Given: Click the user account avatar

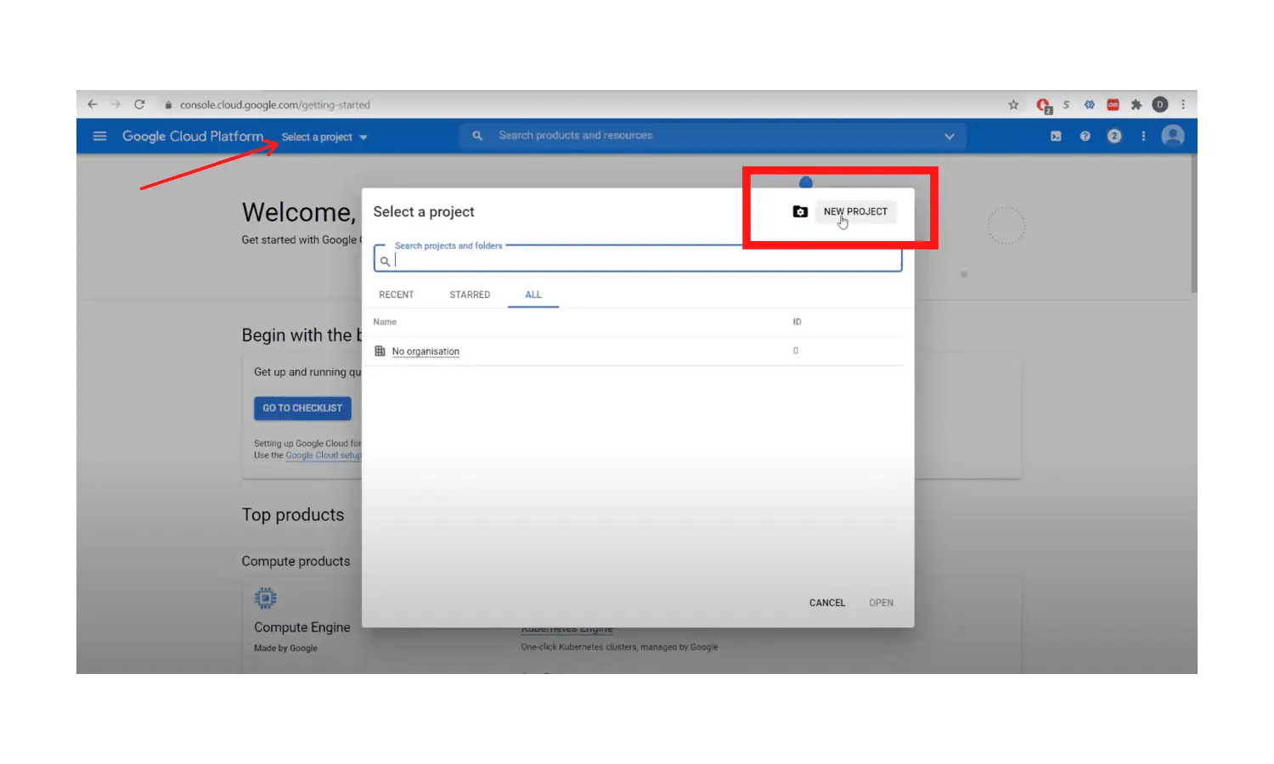Looking at the screenshot, I should click(x=1173, y=136).
